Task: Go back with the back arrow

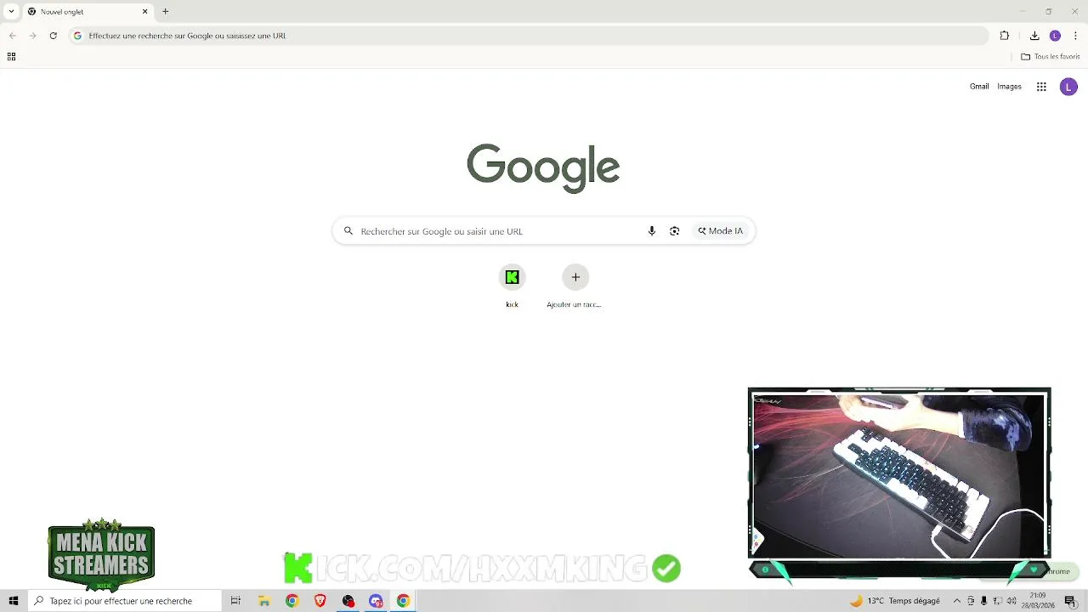Action: pos(12,36)
